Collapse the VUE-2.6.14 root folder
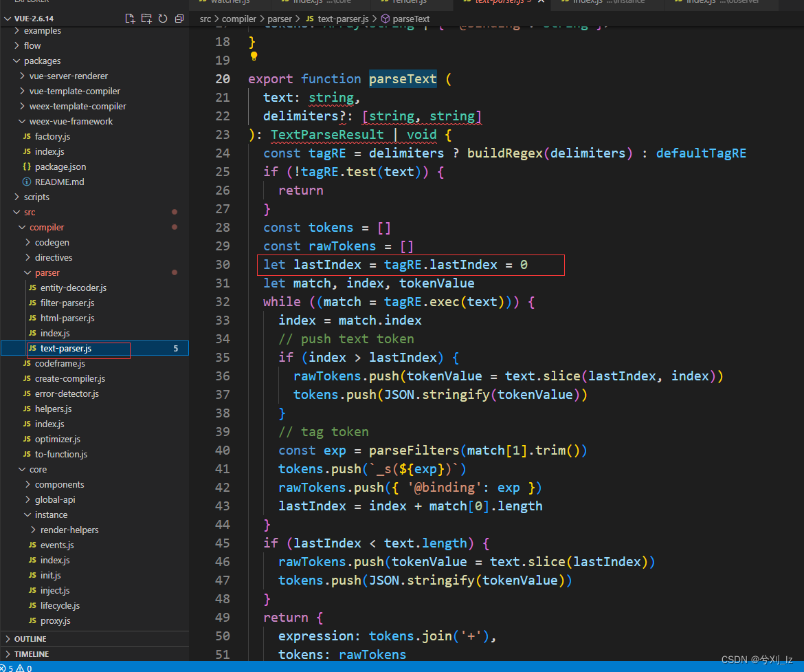The height and width of the screenshot is (672, 804). (7, 19)
